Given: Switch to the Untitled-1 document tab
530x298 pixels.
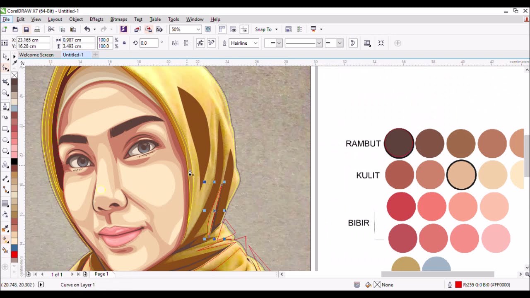Looking at the screenshot, I should [x=73, y=55].
